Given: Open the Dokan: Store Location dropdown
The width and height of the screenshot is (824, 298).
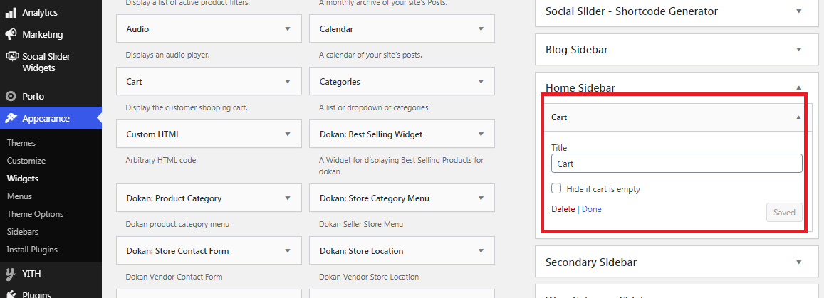Looking at the screenshot, I should tap(481, 251).
